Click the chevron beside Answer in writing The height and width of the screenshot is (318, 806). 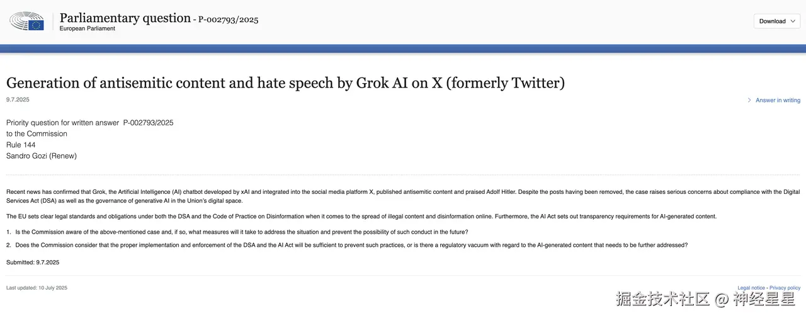coord(749,100)
